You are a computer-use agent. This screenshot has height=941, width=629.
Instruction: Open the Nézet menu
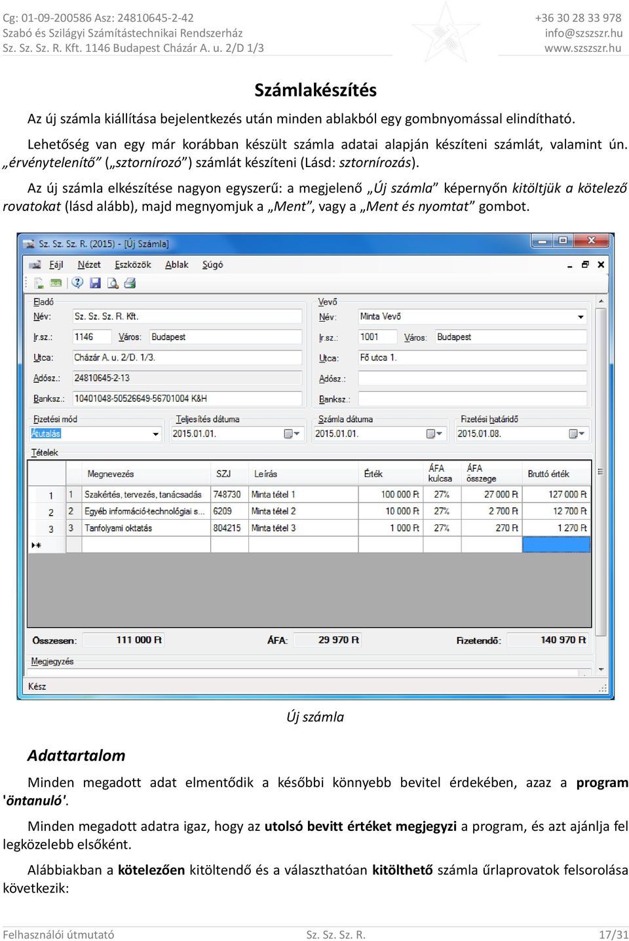pyautogui.click(x=89, y=265)
